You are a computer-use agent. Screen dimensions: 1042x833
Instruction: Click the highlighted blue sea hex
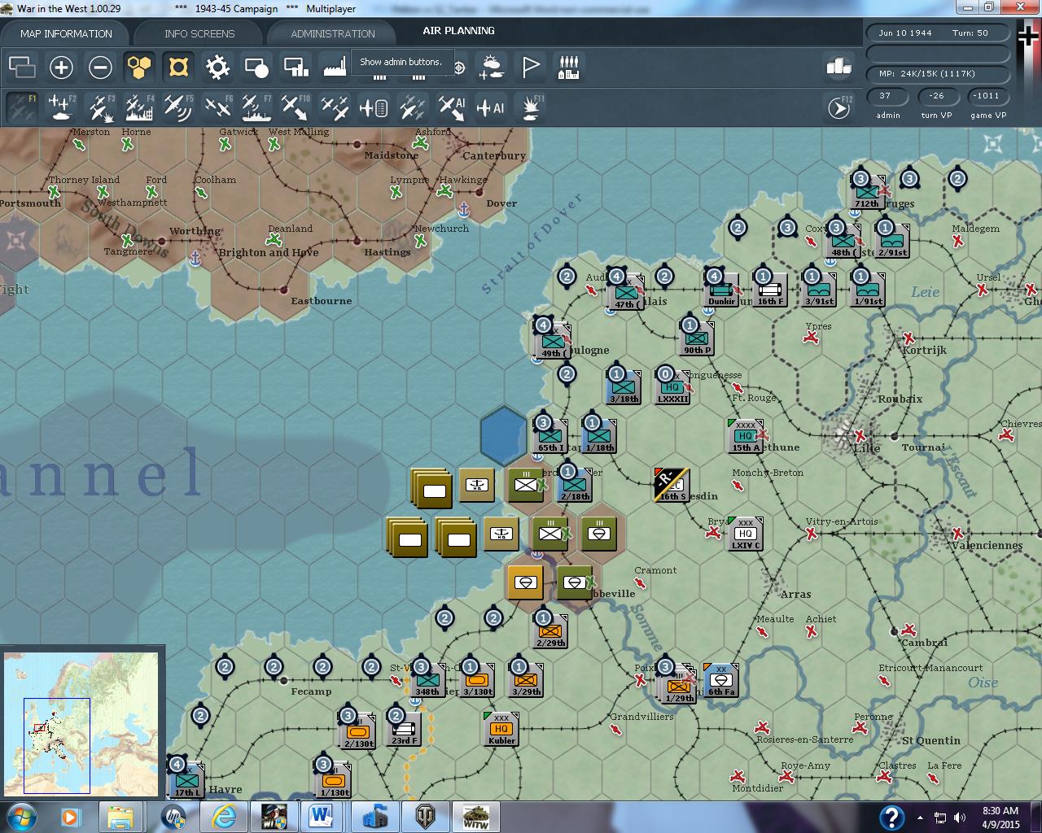click(x=503, y=437)
